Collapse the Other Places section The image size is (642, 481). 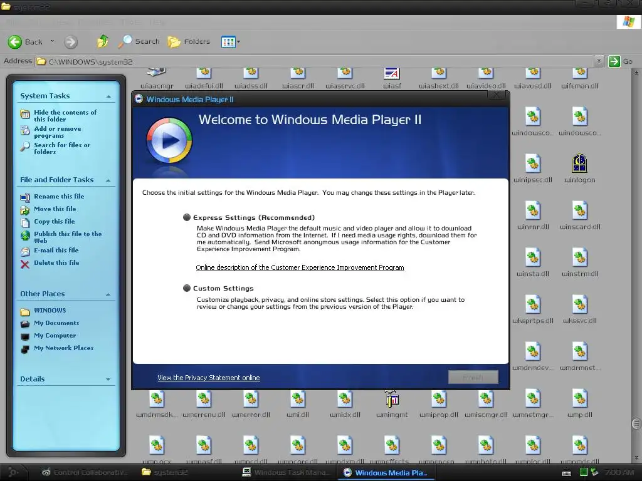tap(108, 294)
